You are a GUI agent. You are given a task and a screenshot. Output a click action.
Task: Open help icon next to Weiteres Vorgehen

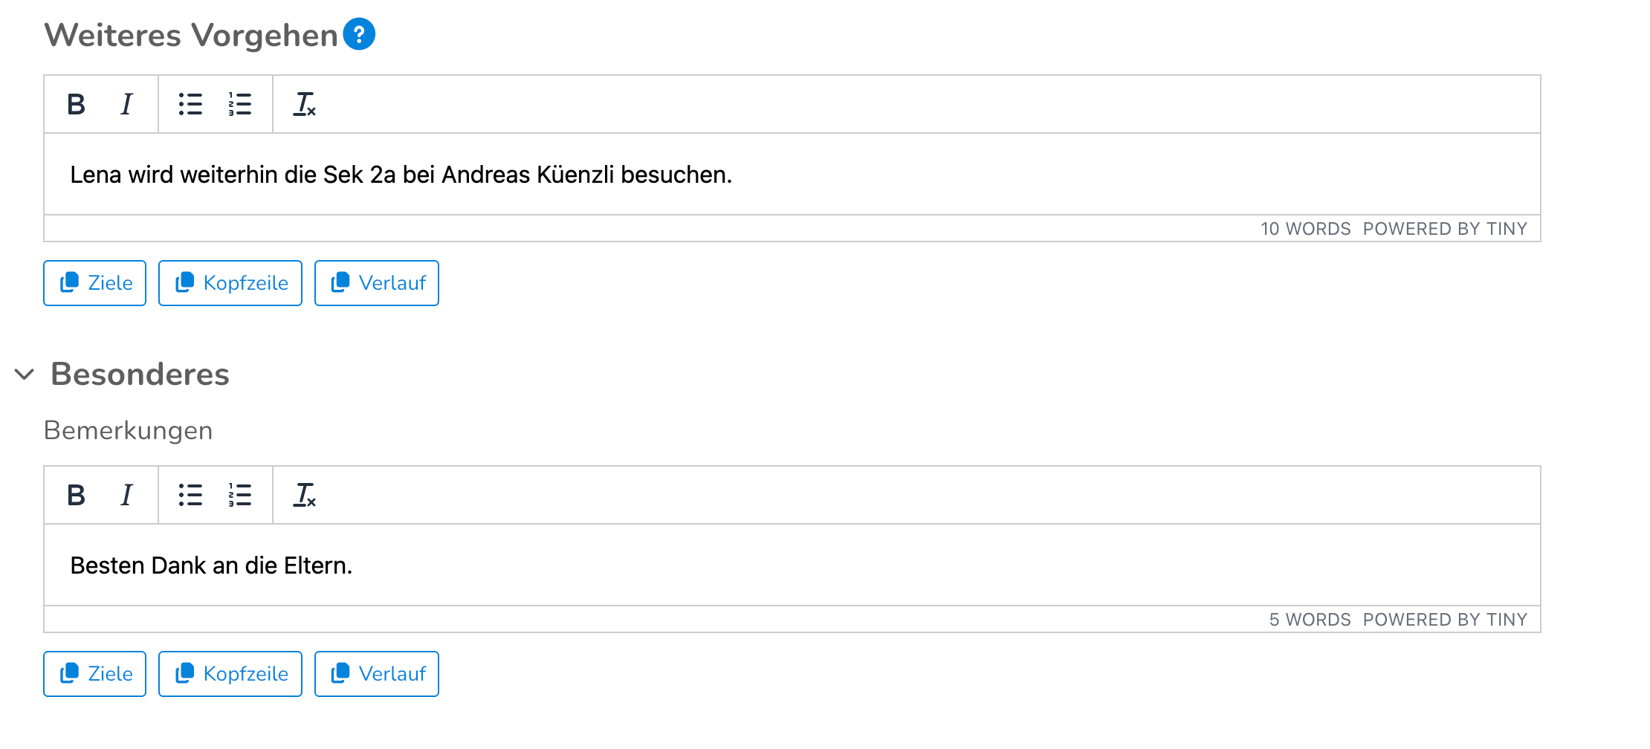click(x=359, y=34)
